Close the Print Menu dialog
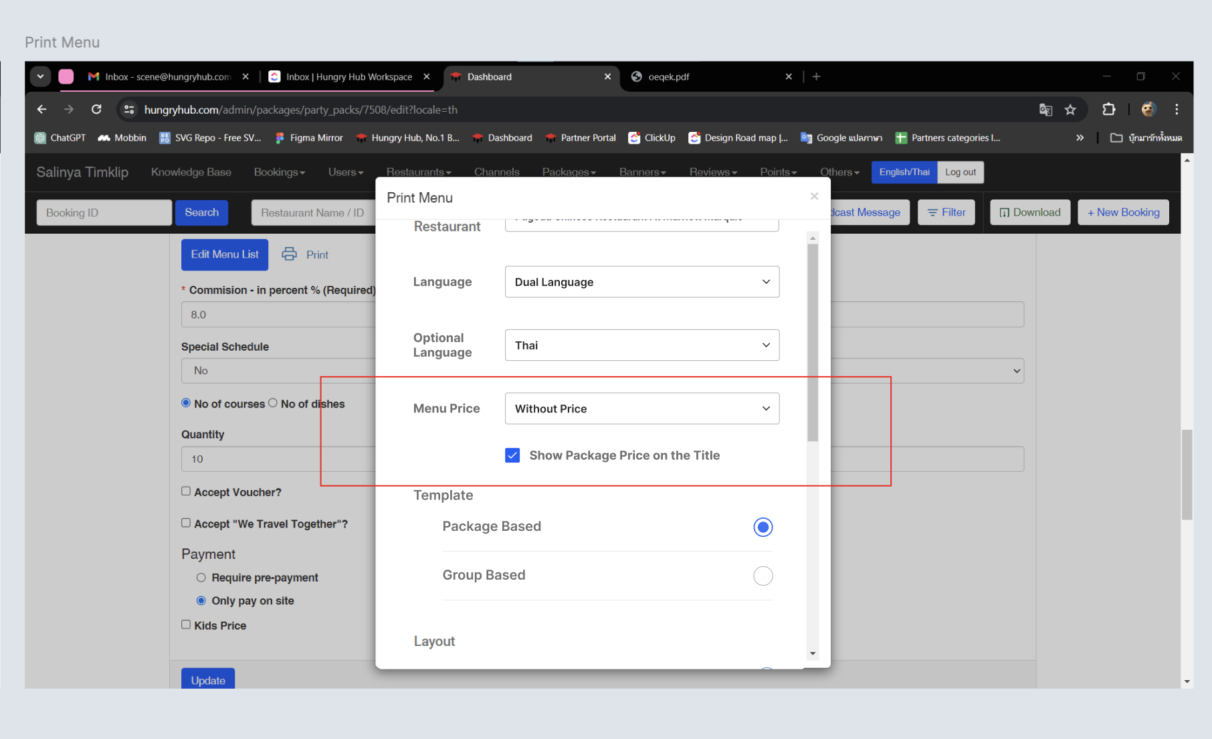This screenshot has width=1212, height=739. pos(814,196)
